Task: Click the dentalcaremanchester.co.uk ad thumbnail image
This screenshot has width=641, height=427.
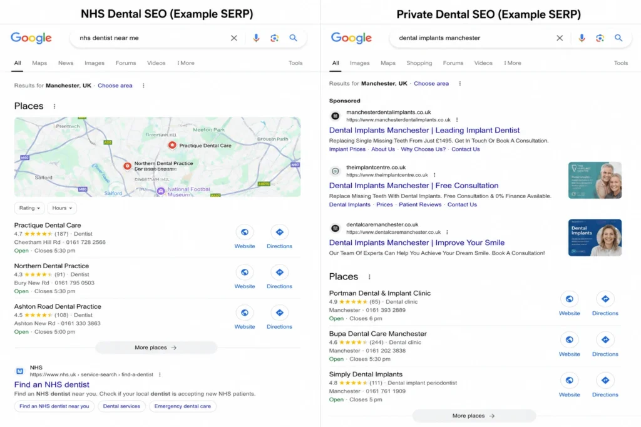Action: (595, 238)
